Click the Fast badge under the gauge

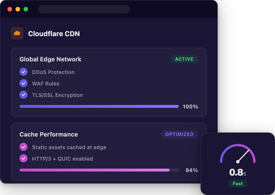(x=237, y=184)
